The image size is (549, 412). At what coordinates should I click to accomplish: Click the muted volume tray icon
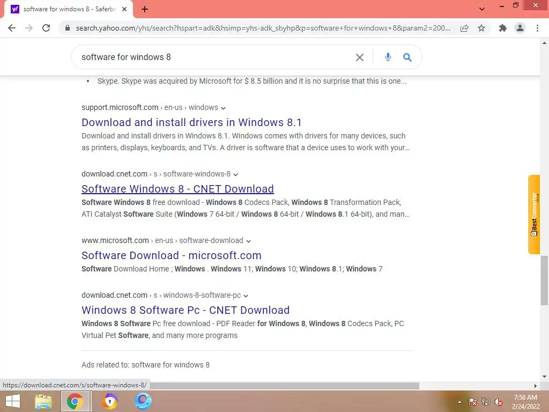(499, 402)
